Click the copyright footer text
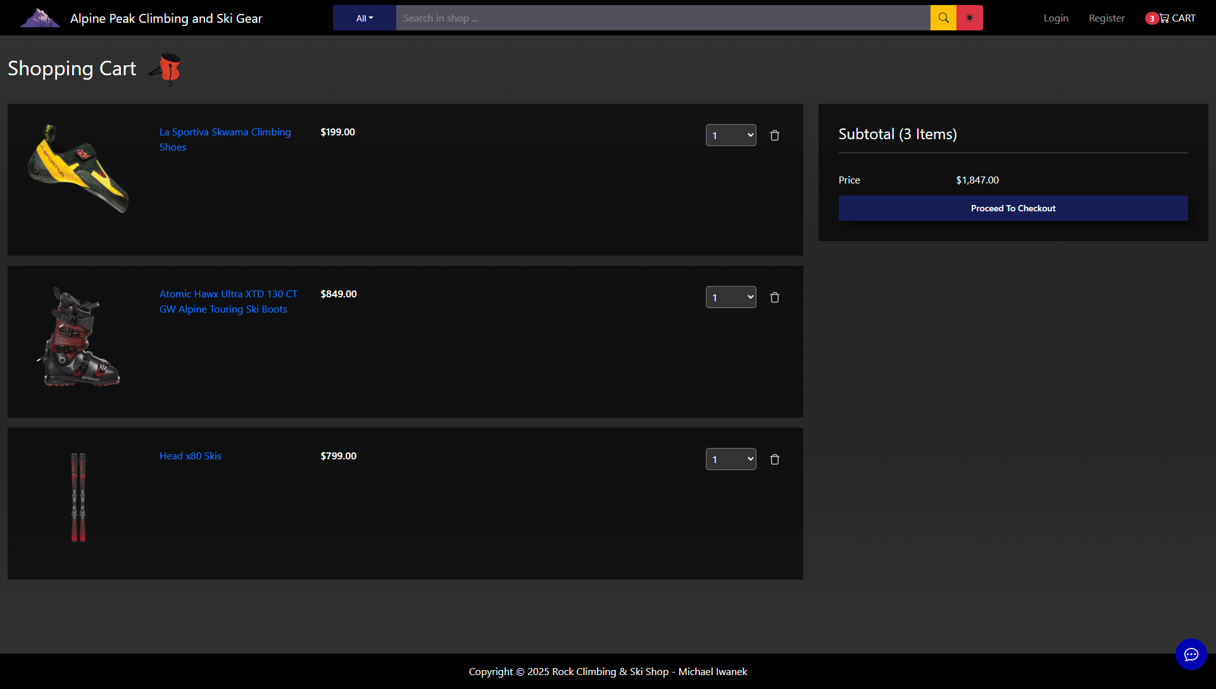This screenshot has width=1216, height=689. pos(608,671)
